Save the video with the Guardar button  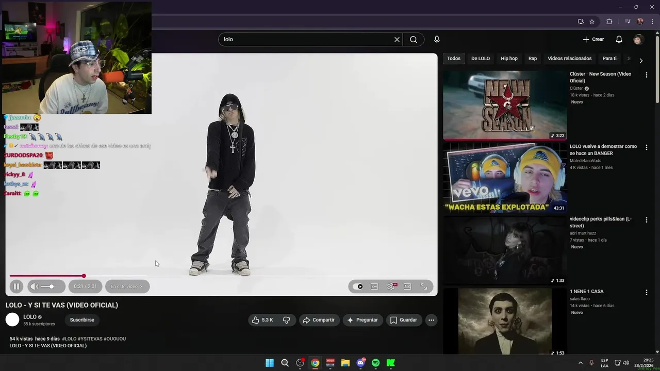[x=404, y=320]
